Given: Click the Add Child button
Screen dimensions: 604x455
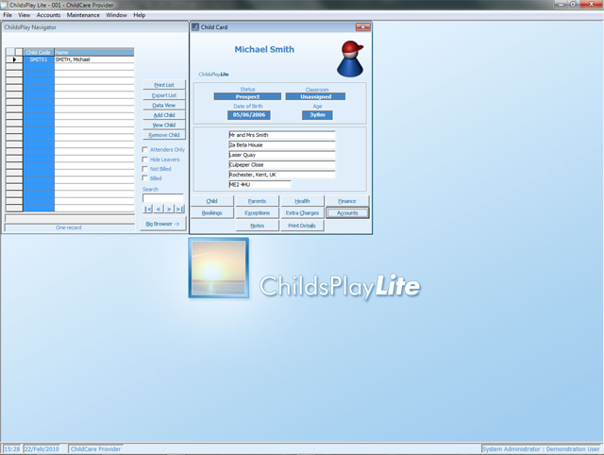Looking at the screenshot, I should coord(164,115).
